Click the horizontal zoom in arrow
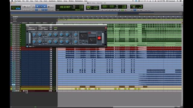This screenshot has width=193, height=108. click(30, 7)
